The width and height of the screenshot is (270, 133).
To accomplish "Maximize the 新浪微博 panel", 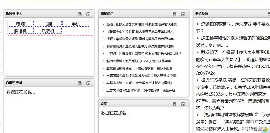I will (x=269, y=14).
